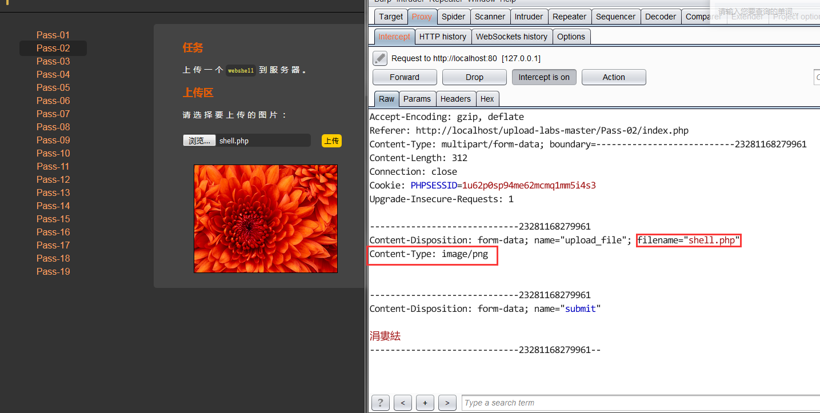This screenshot has height=413, width=820.
Task: Open the Pass-05 link
Action: point(53,87)
